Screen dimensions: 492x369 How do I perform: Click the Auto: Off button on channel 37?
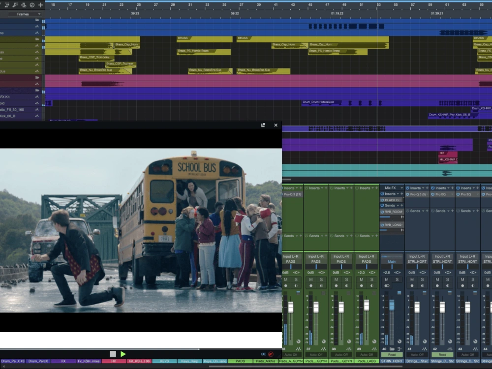[x=316, y=355]
